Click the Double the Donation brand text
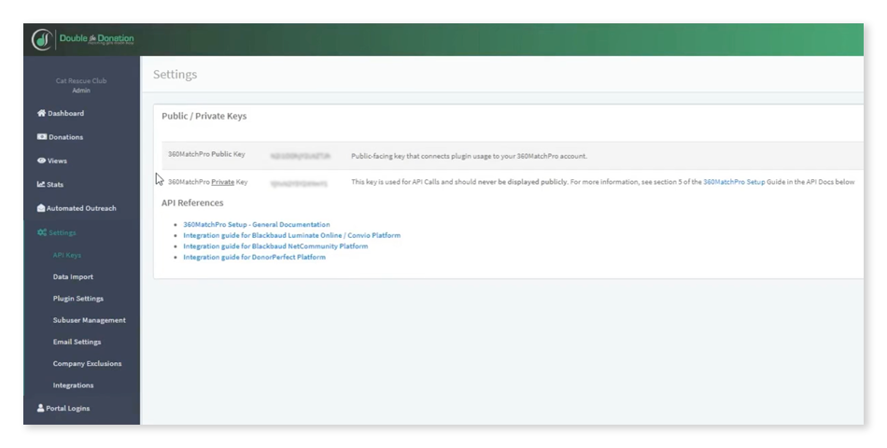Screen dimensions: 887x448 point(97,39)
